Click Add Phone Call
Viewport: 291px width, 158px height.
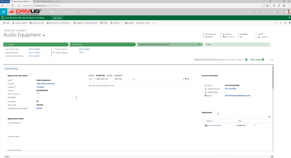tap(102, 79)
